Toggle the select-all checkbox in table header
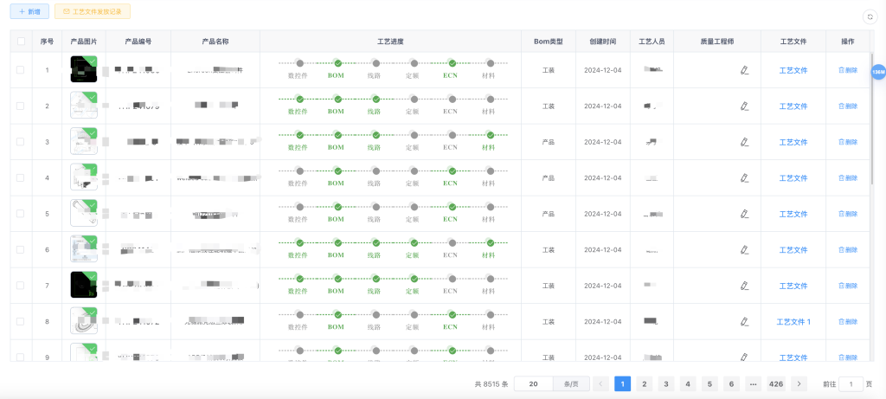The image size is (886, 399). pos(21,42)
